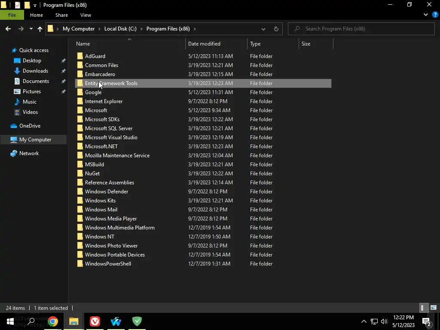The height and width of the screenshot is (330, 440).
Task: Expand the address bar history dropdown
Action: pyautogui.click(x=263, y=29)
